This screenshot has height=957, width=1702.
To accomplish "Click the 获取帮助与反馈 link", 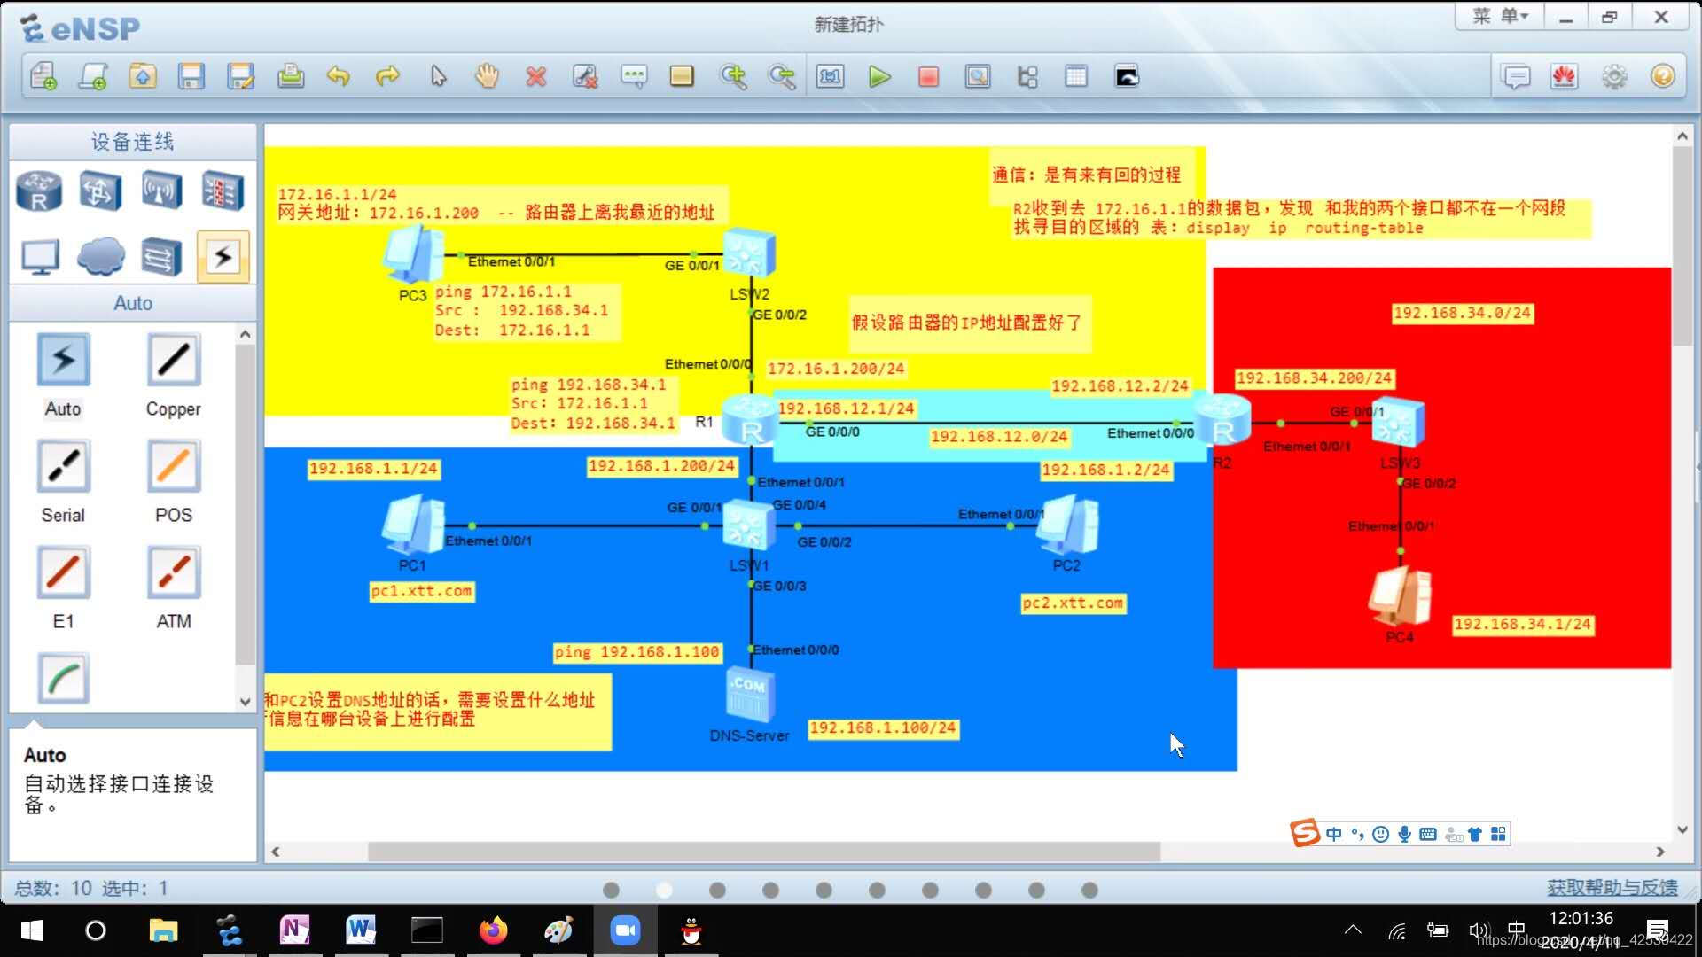I will [x=1612, y=887].
